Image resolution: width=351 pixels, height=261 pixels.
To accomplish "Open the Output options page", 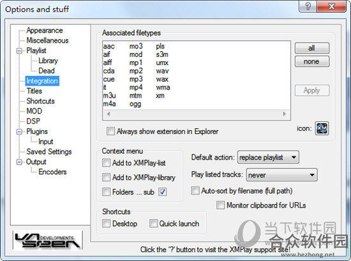I will coord(36,161).
